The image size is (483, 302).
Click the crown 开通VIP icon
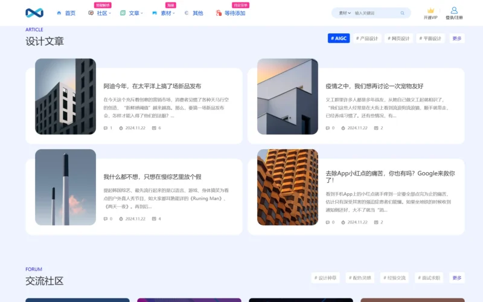(x=430, y=11)
